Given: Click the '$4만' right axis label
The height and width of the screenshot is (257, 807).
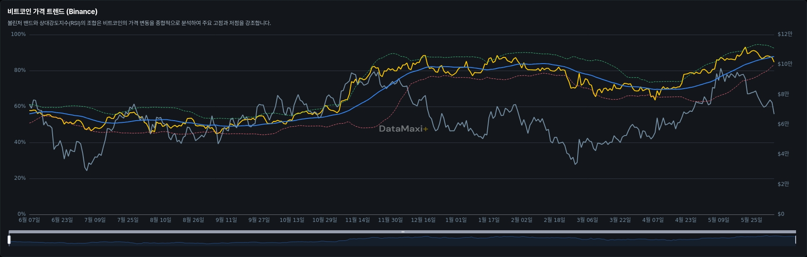Looking at the screenshot, I should pos(783,154).
